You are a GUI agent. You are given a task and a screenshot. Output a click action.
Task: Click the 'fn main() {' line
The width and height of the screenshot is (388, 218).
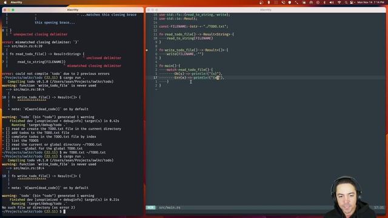pos(170,66)
